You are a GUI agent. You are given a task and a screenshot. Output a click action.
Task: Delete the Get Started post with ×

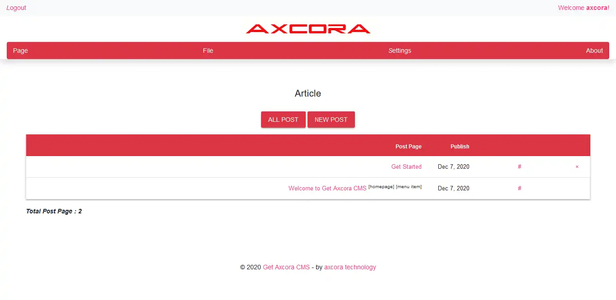coord(577,166)
